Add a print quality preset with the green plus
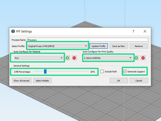The image size is (161, 121). (136, 58)
